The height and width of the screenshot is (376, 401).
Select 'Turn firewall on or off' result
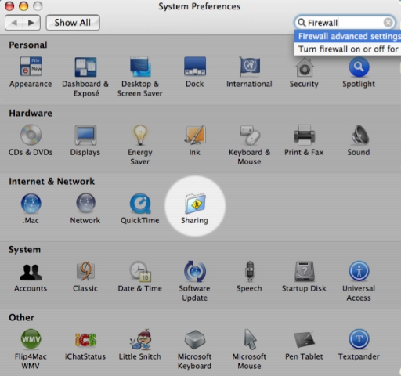[x=348, y=49]
